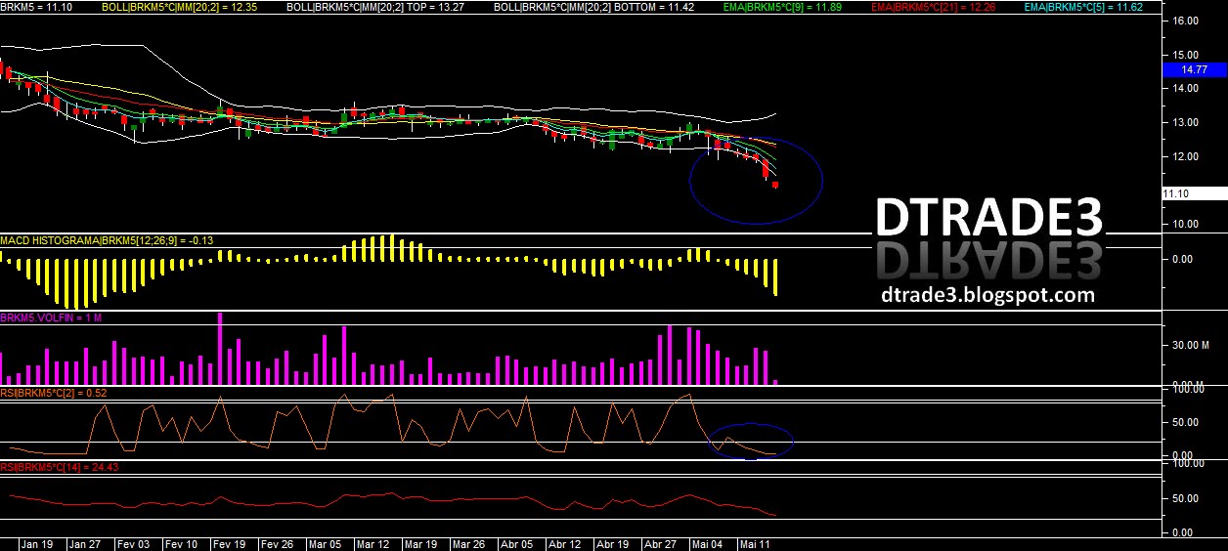Screen dimensions: 1228x551
Task: Click the Mar 12 date label
Action: [373, 543]
